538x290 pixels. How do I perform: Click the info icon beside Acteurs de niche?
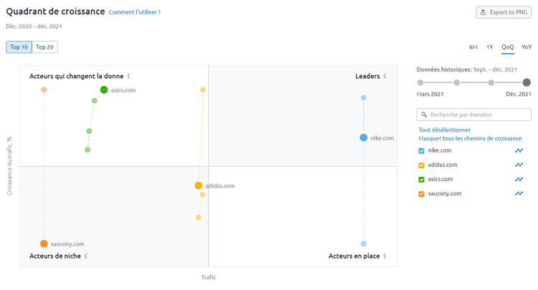click(86, 256)
